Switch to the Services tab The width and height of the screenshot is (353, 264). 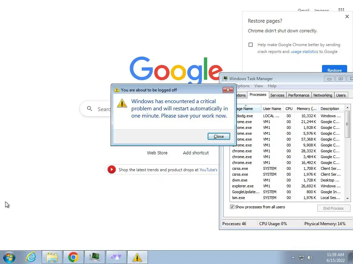point(277,95)
